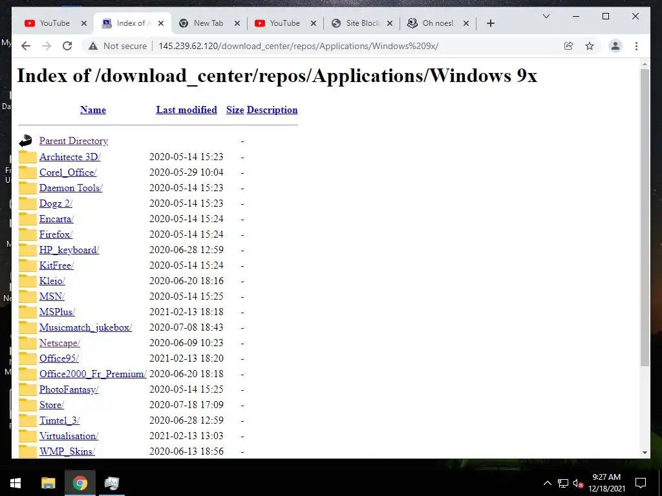This screenshot has height=496, width=662.
Task: Click the folder icon beside Store
Action: pyautogui.click(x=27, y=404)
